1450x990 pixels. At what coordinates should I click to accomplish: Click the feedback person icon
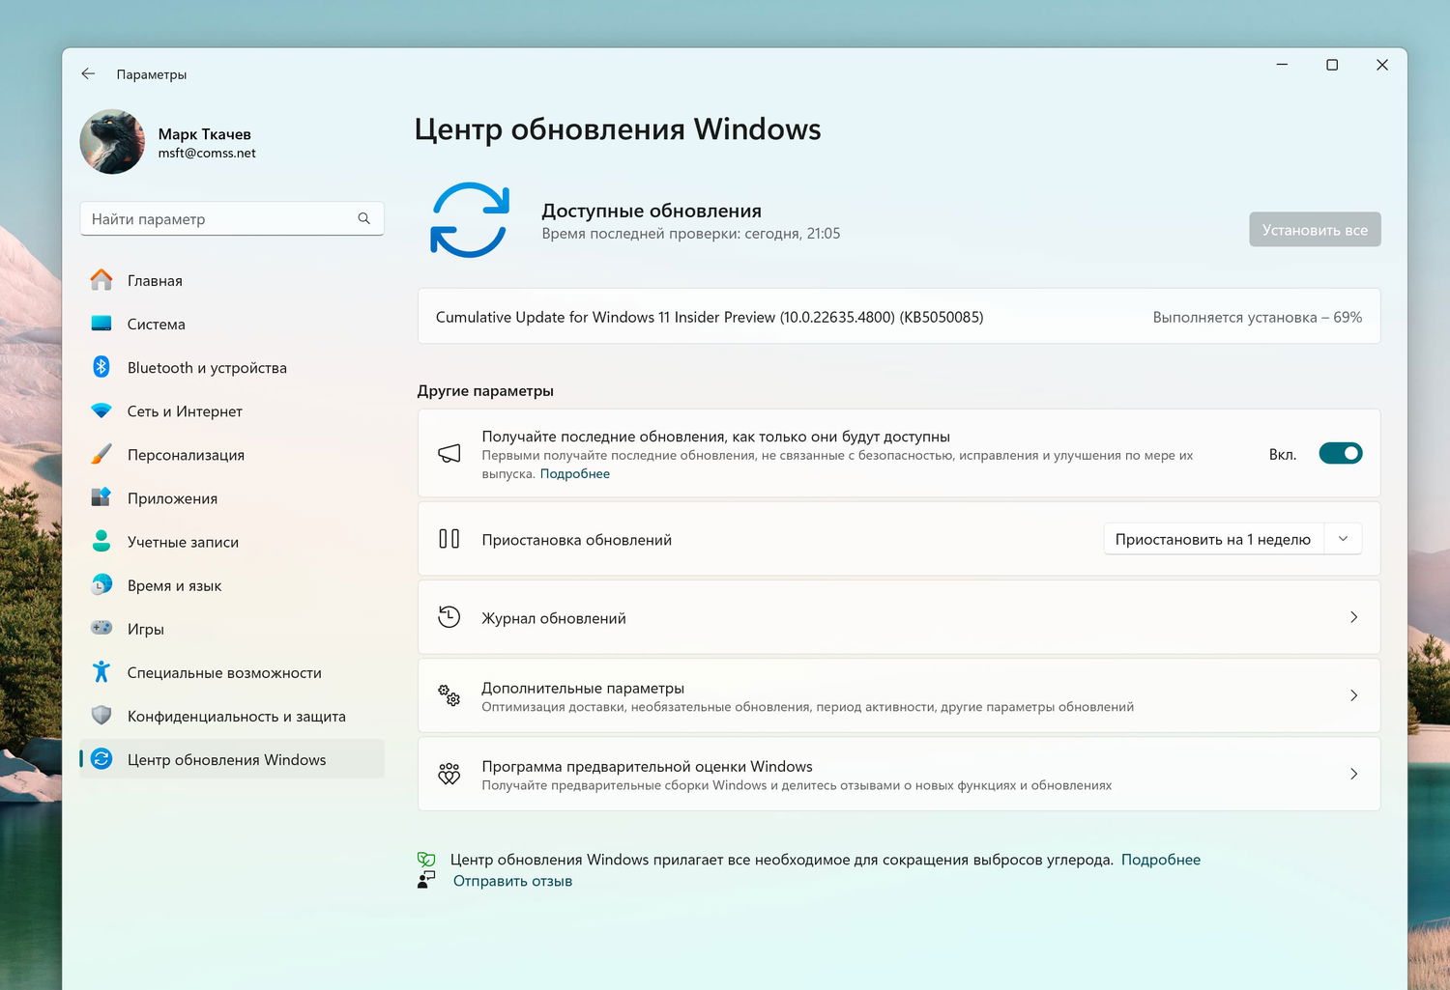426,880
